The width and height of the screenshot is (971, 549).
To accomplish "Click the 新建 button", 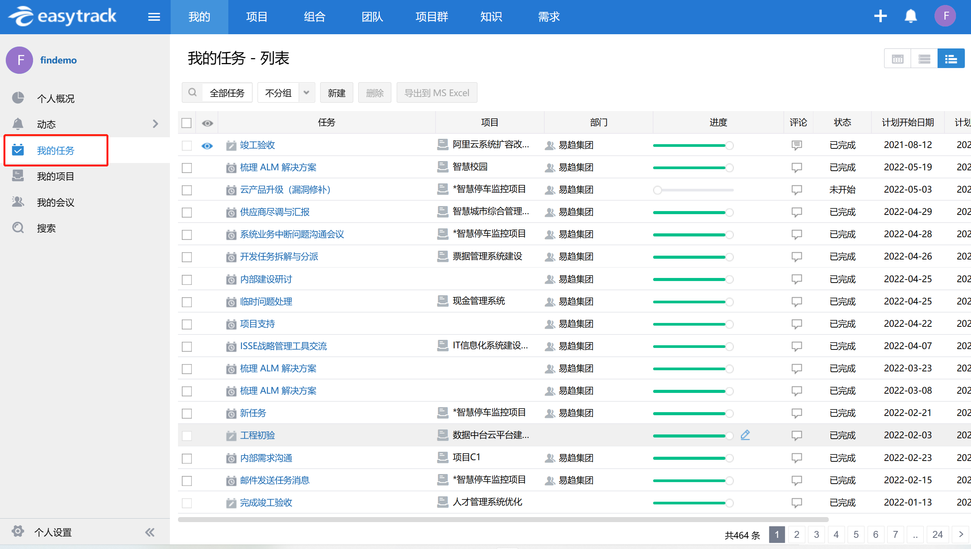I will pos(336,93).
